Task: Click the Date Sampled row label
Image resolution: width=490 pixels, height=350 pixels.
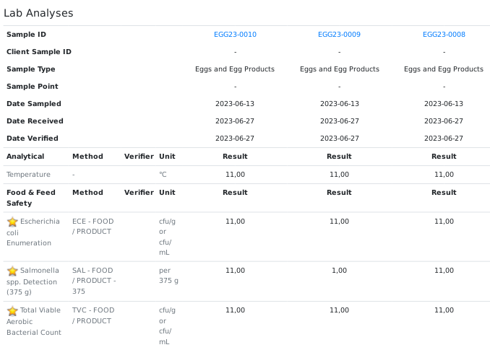Action: 34,104
